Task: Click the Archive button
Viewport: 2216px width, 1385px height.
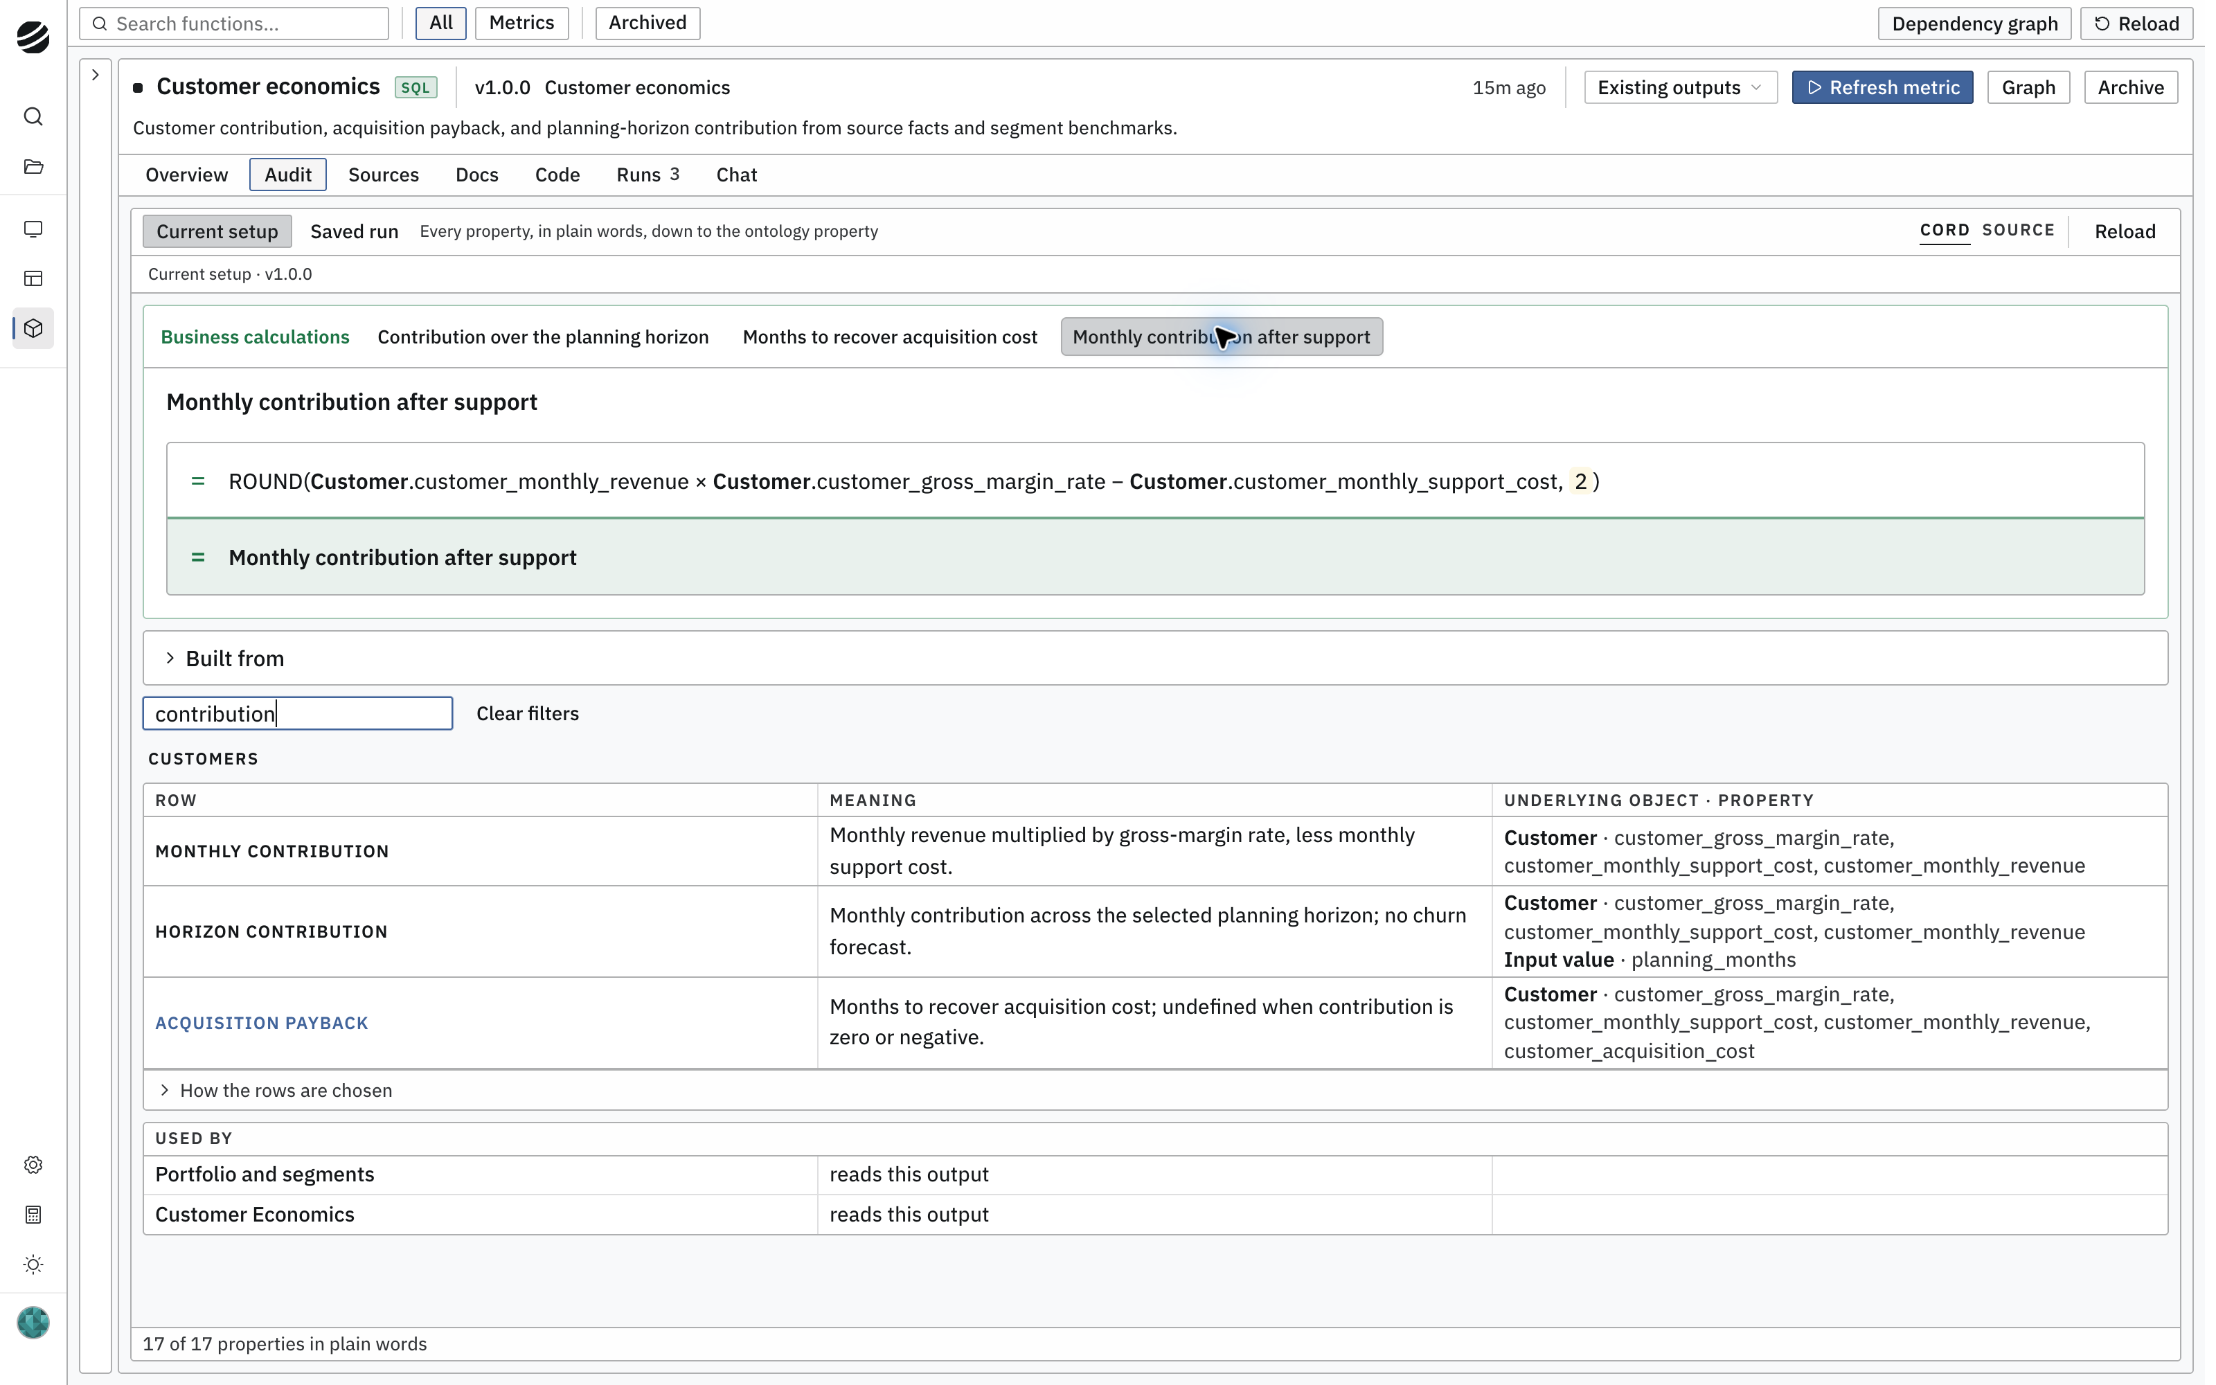Action: 2131,88
